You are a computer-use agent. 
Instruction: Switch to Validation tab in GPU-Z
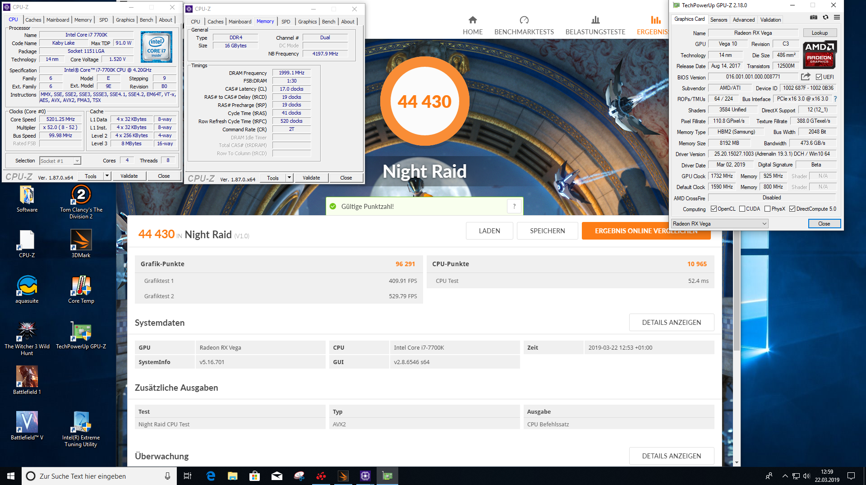point(770,20)
